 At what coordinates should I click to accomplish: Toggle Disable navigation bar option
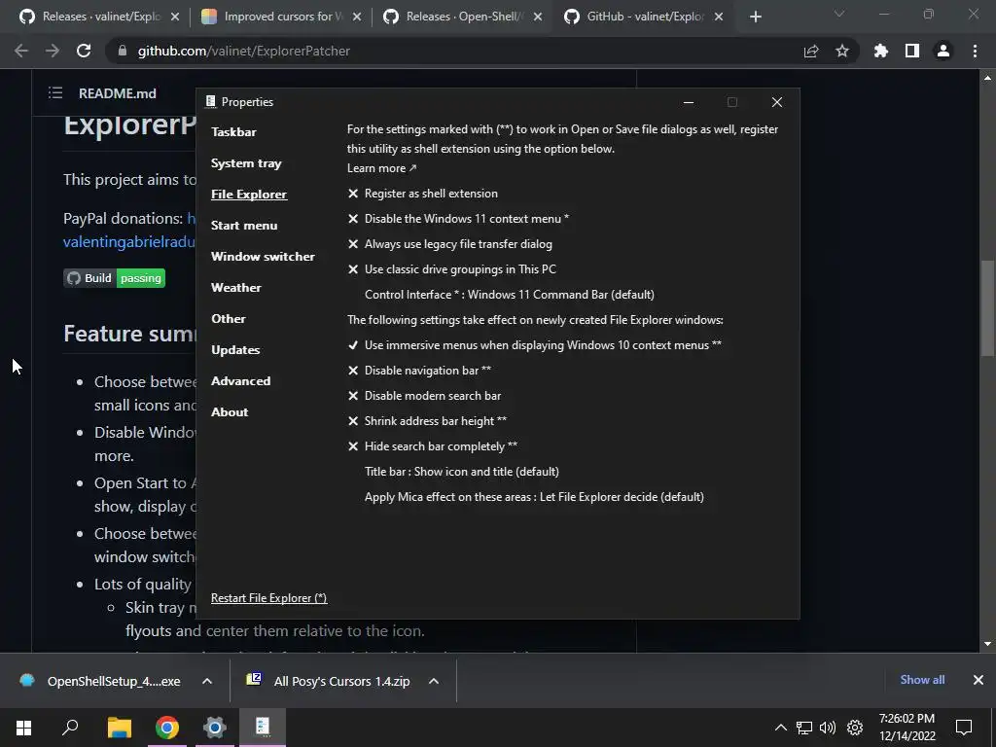pyautogui.click(x=419, y=371)
